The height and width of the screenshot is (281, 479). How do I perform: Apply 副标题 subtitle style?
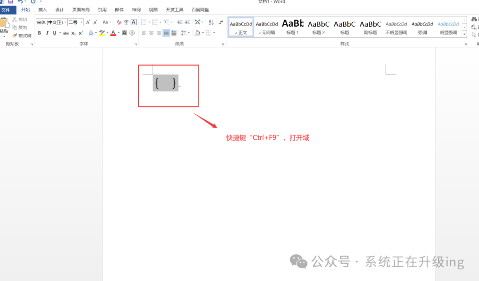point(370,27)
